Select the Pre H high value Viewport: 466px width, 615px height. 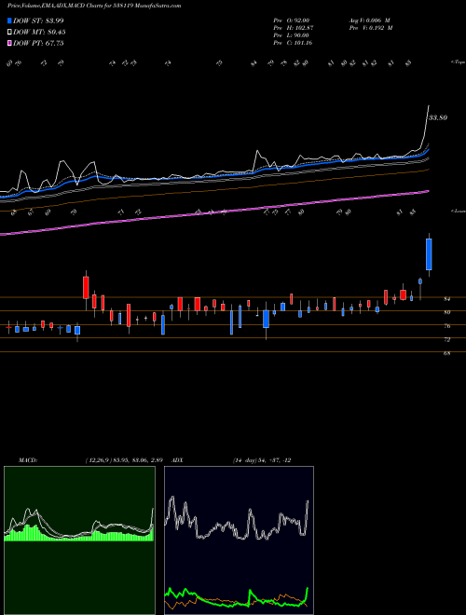(x=294, y=28)
